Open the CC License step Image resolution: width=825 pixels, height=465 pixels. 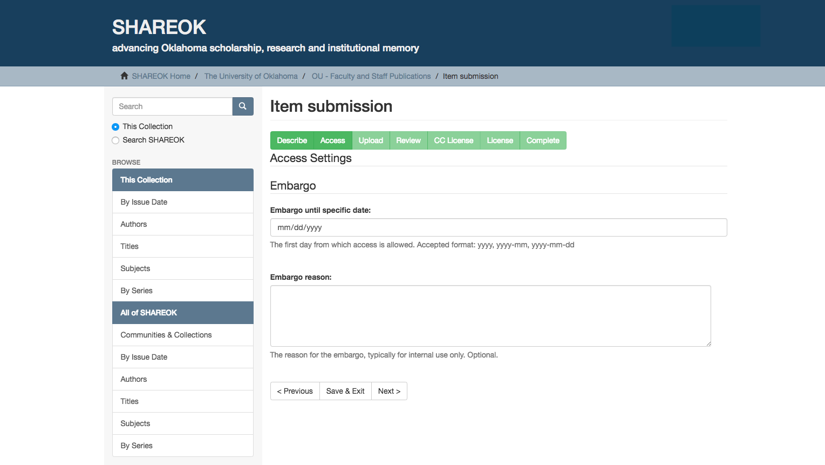(453, 140)
